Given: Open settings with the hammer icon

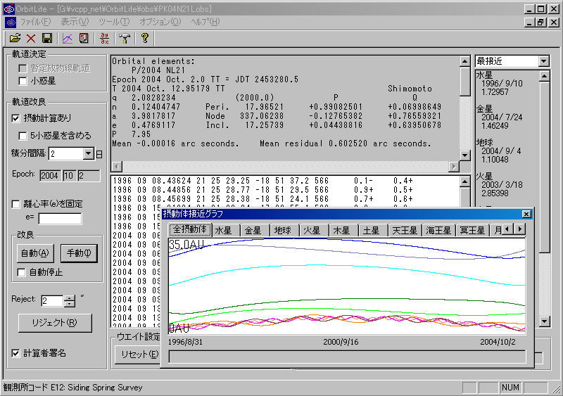Looking at the screenshot, I should 125,38.
